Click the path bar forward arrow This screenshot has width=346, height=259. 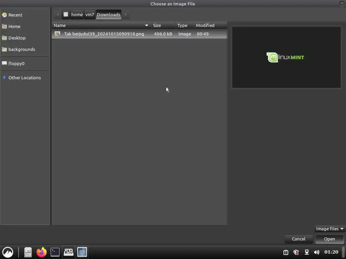pos(126,15)
